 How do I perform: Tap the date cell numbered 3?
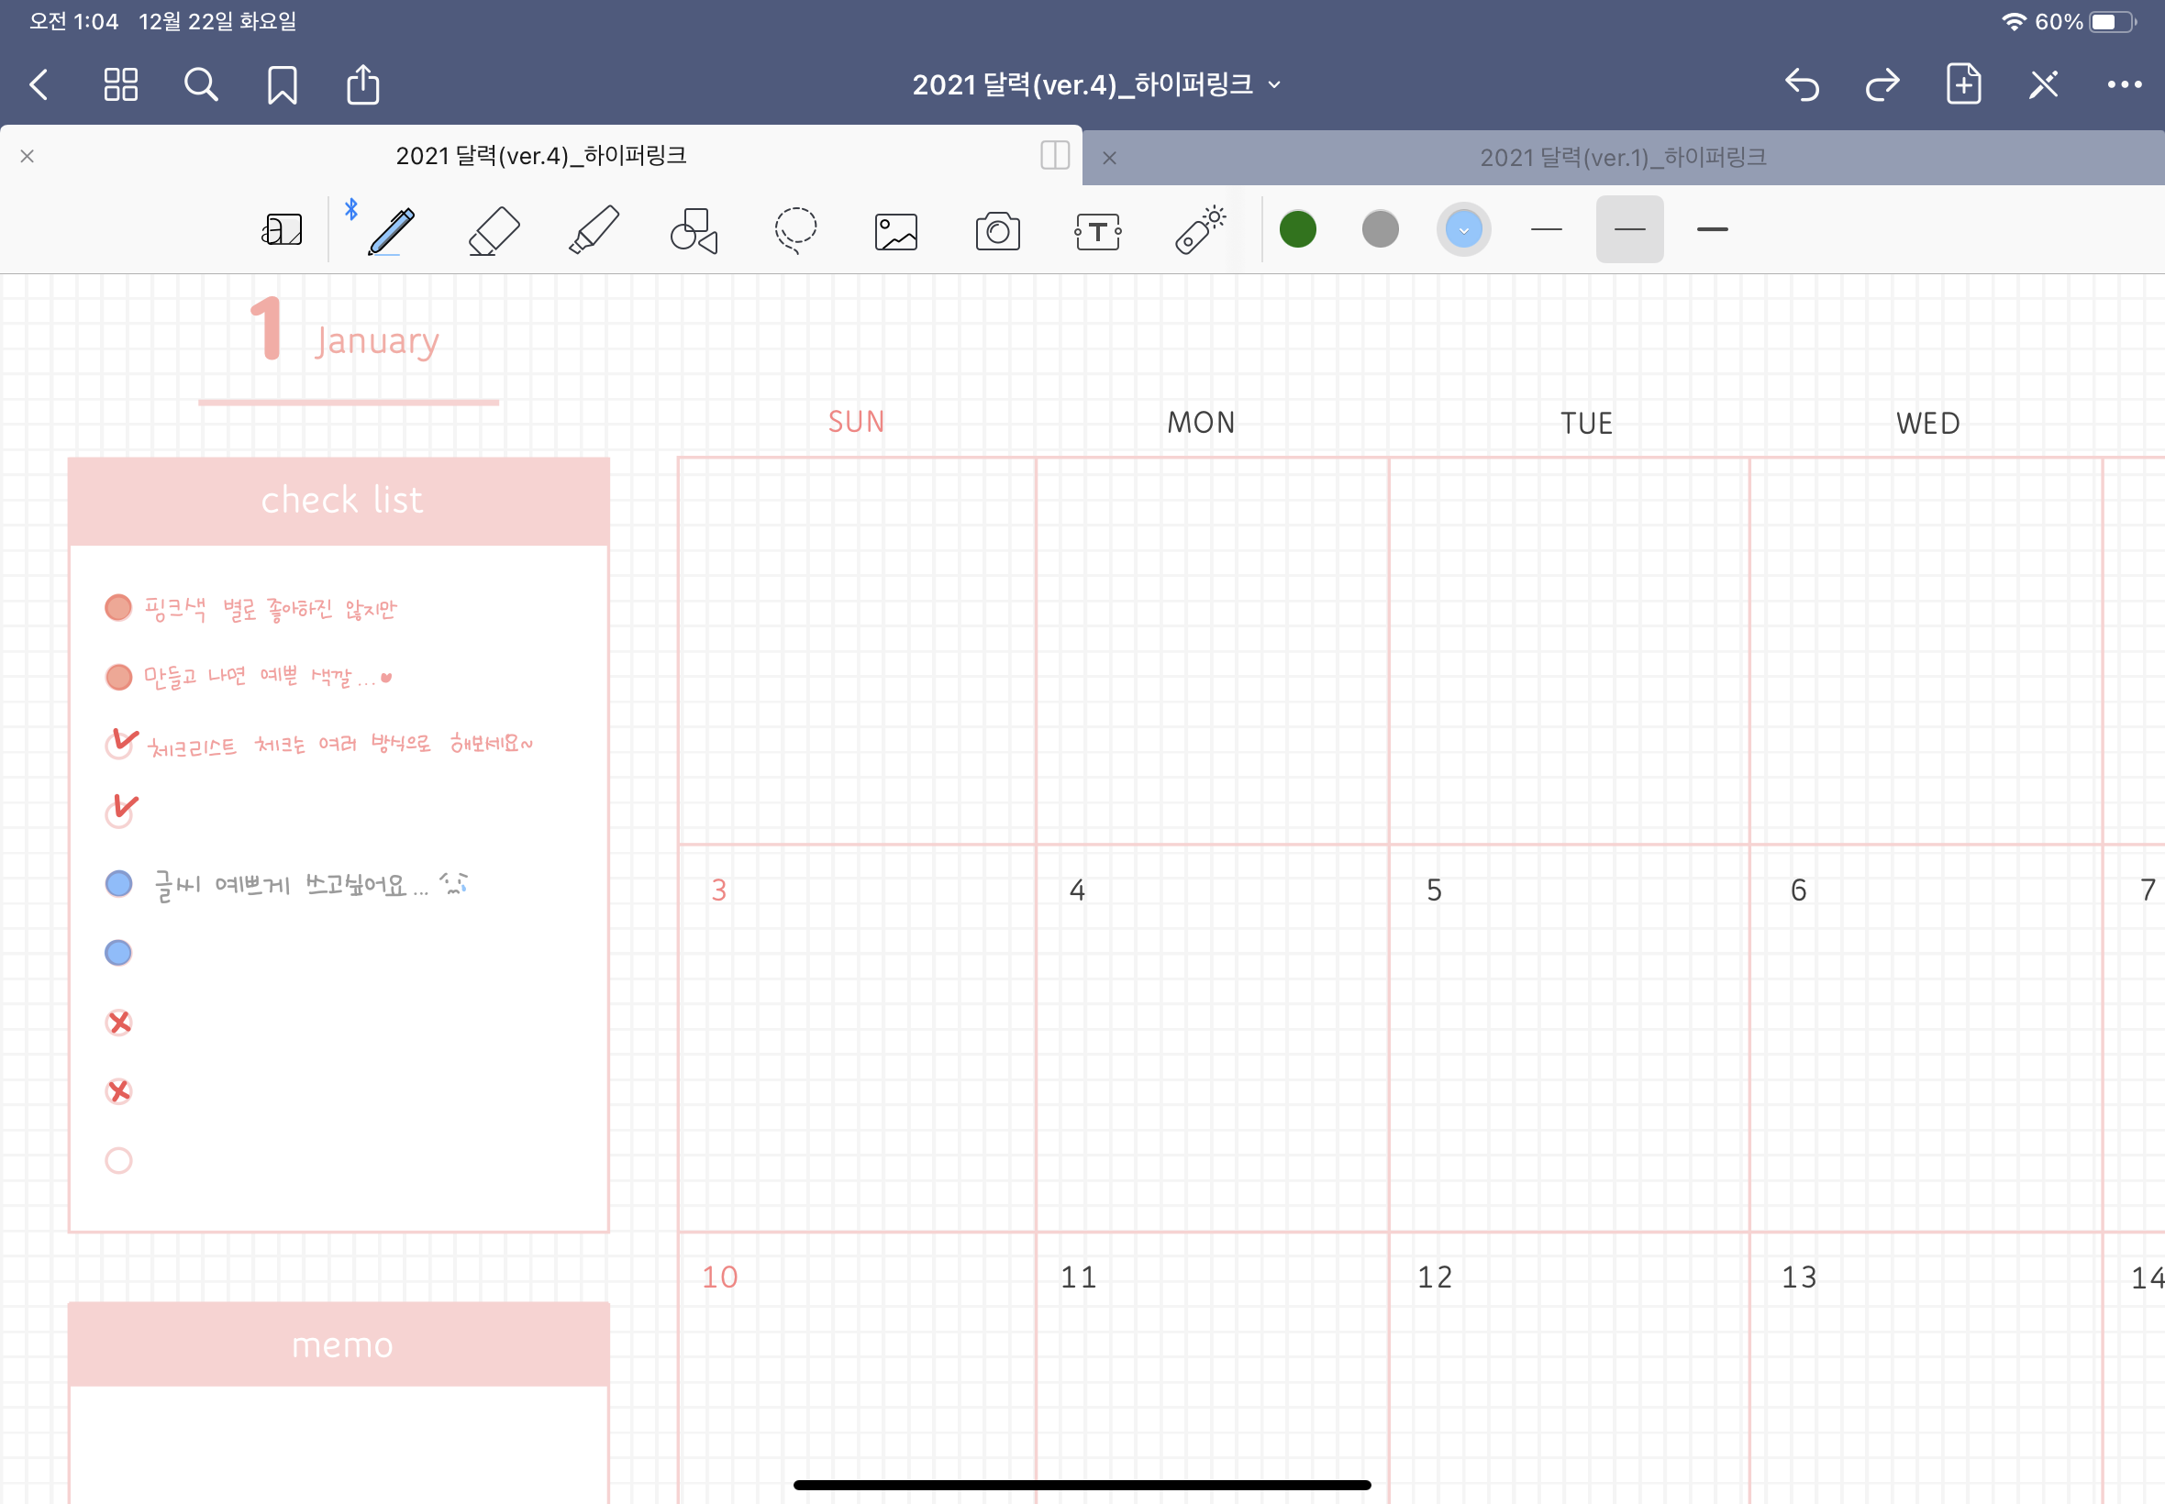point(857,1038)
